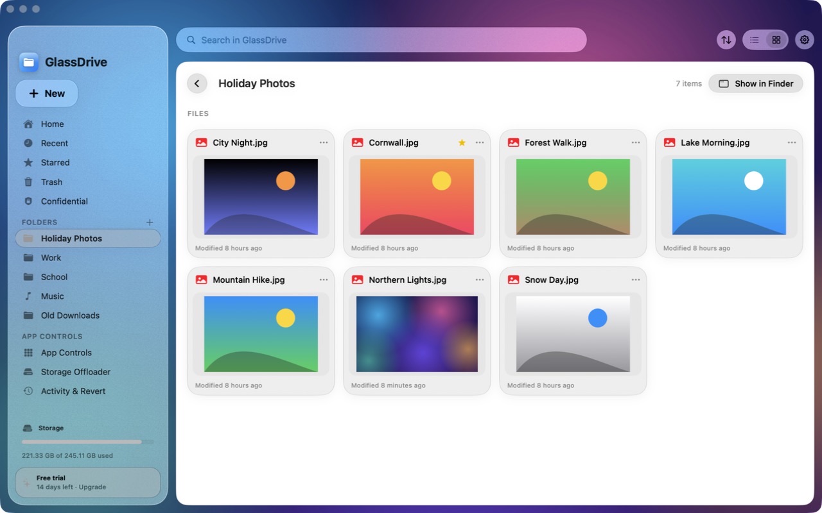
Task: Click the City Night.jpg file name
Action: pyautogui.click(x=240, y=143)
